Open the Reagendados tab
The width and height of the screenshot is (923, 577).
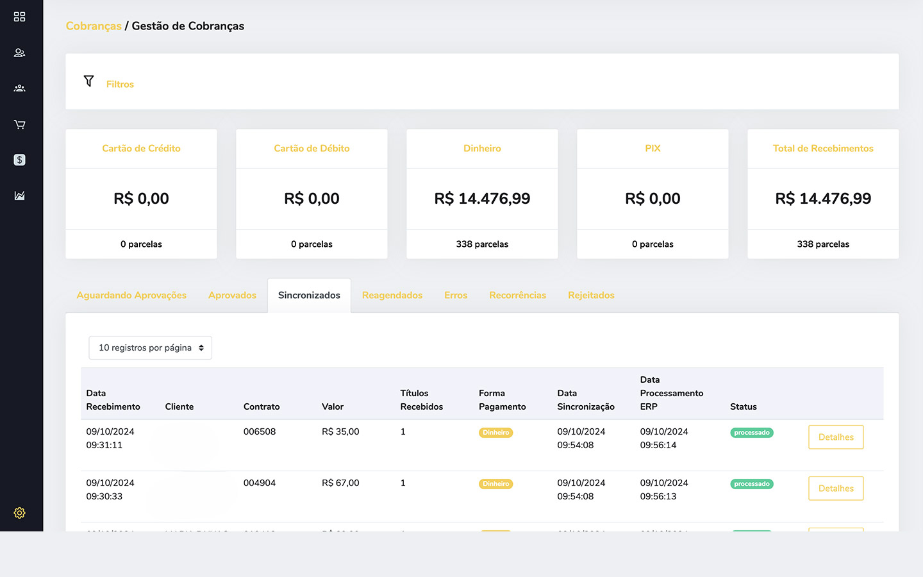point(392,295)
